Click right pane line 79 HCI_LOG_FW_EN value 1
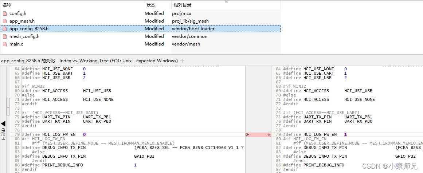Image resolution: width=423 pixels, height=173 pixels. pyautogui.click(x=345, y=134)
